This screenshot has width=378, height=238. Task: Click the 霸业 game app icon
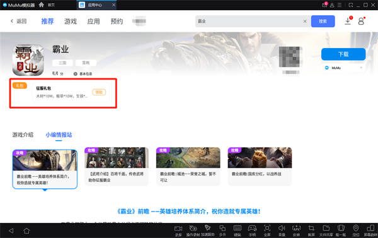28,61
